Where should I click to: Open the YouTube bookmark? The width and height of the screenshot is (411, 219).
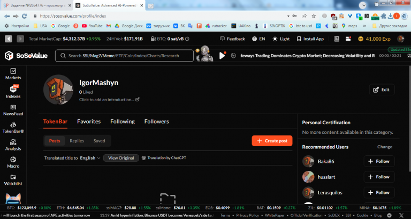click(92, 26)
